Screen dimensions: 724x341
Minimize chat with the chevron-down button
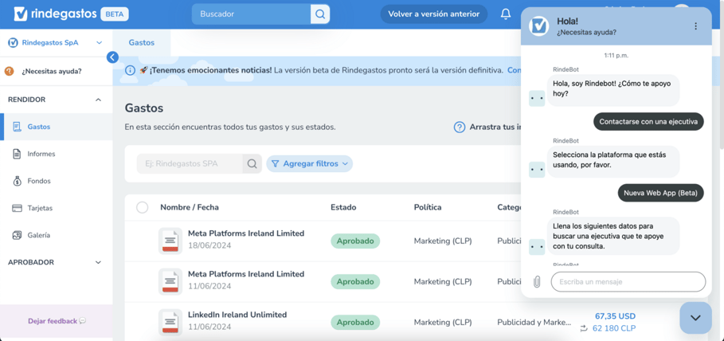695,318
